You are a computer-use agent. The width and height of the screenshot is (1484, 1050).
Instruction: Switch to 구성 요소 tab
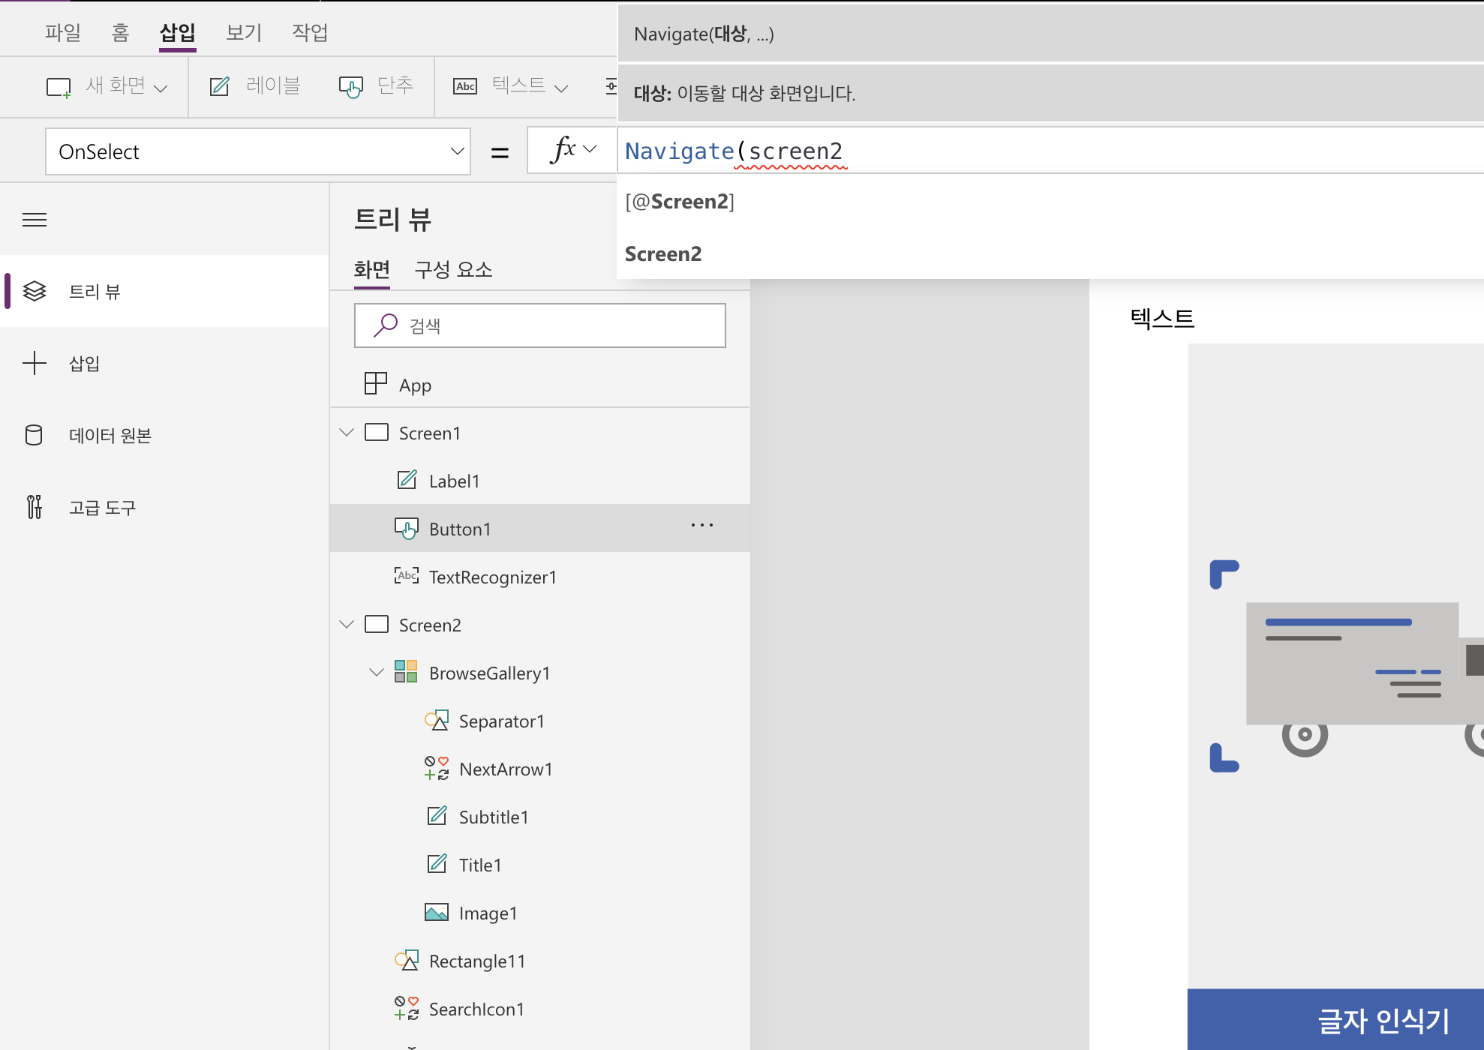(453, 269)
